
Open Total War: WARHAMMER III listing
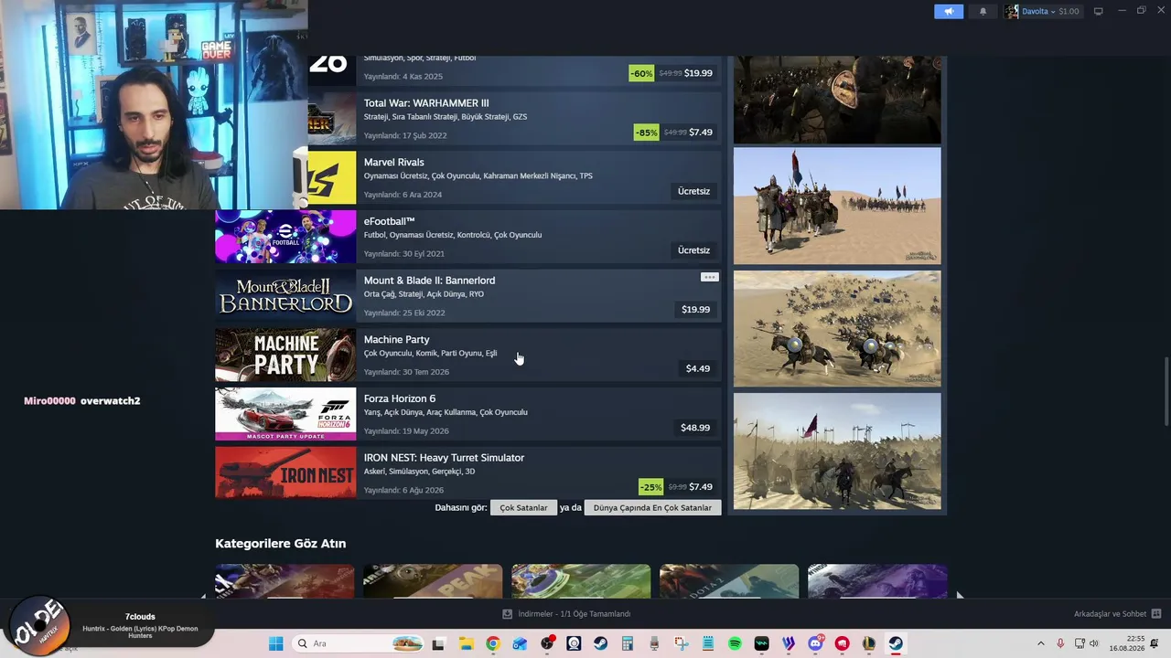click(426, 103)
